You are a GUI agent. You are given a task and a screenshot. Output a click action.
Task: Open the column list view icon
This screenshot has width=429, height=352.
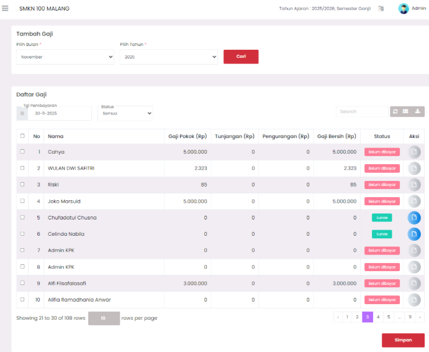pos(405,111)
